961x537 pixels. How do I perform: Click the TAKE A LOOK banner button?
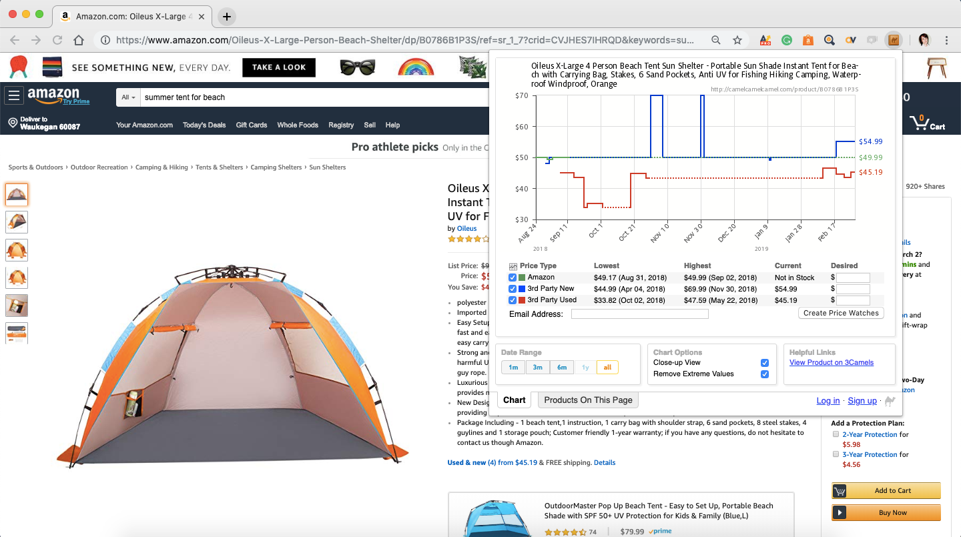[279, 67]
